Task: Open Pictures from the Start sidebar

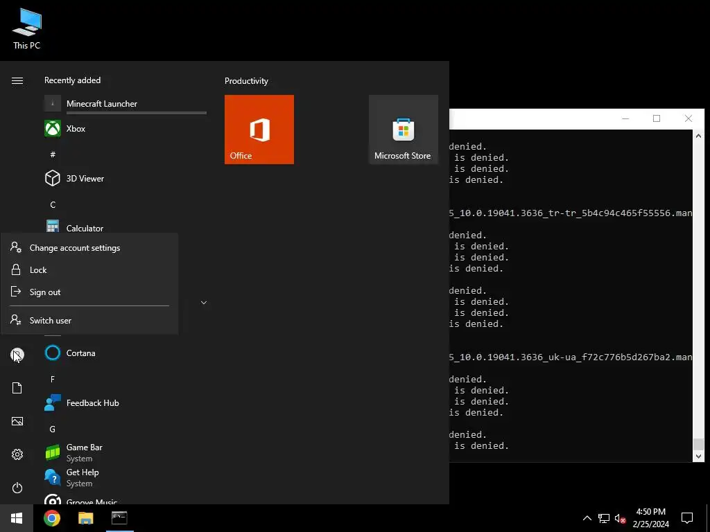Action: pos(17,421)
